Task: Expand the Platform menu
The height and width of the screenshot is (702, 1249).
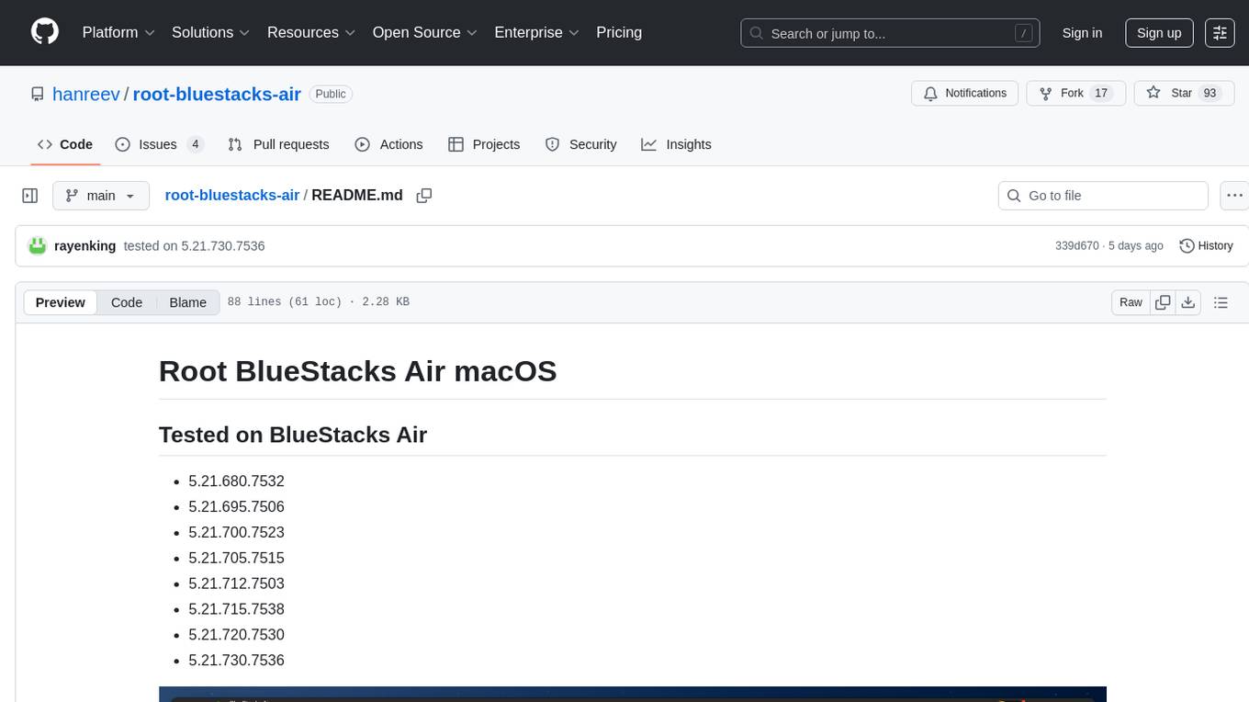Action: (118, 32)
